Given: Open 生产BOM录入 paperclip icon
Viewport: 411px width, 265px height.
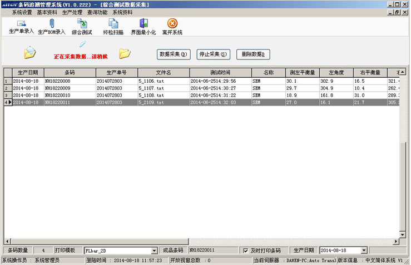Looking at the screenshot, I should (52, 24).
